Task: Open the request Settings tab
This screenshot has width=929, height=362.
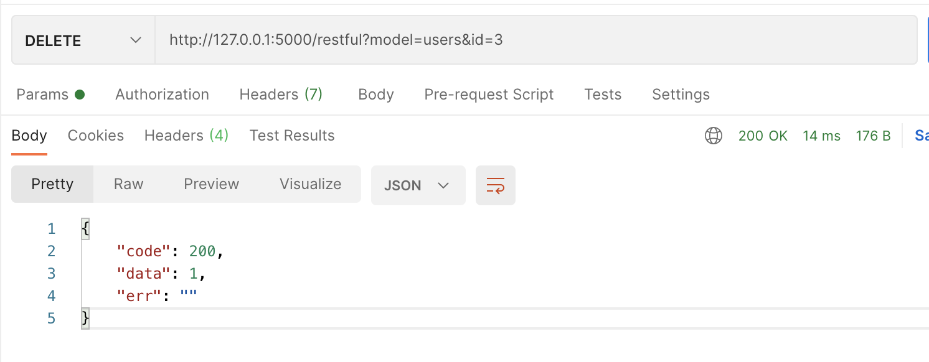Action: pyautogui.click(x=681, y=95)
